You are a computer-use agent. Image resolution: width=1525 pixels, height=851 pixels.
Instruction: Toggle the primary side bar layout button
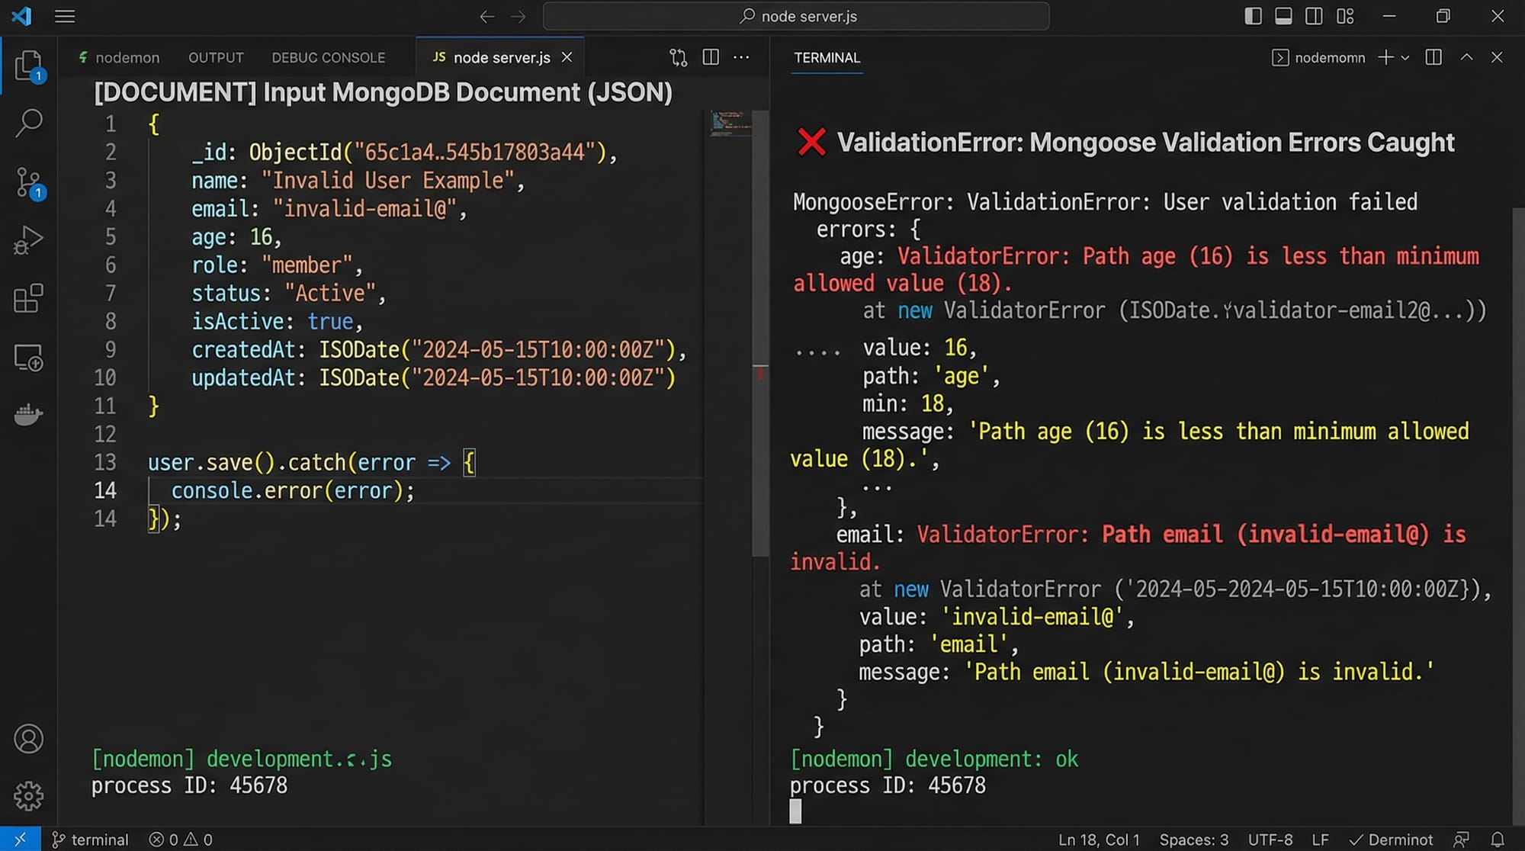coord(1253,16)
